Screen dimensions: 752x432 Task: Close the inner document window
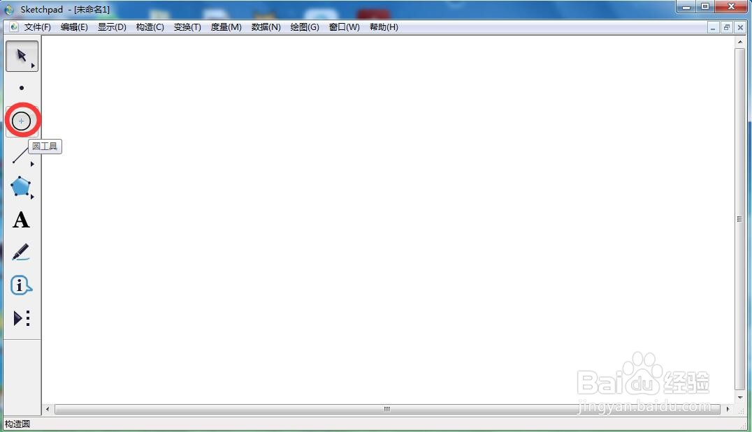pyautogui.click(x=740, y=28)
